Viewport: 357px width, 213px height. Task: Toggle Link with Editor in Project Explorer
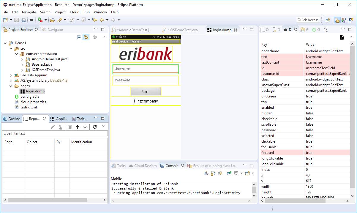point(86,37)
